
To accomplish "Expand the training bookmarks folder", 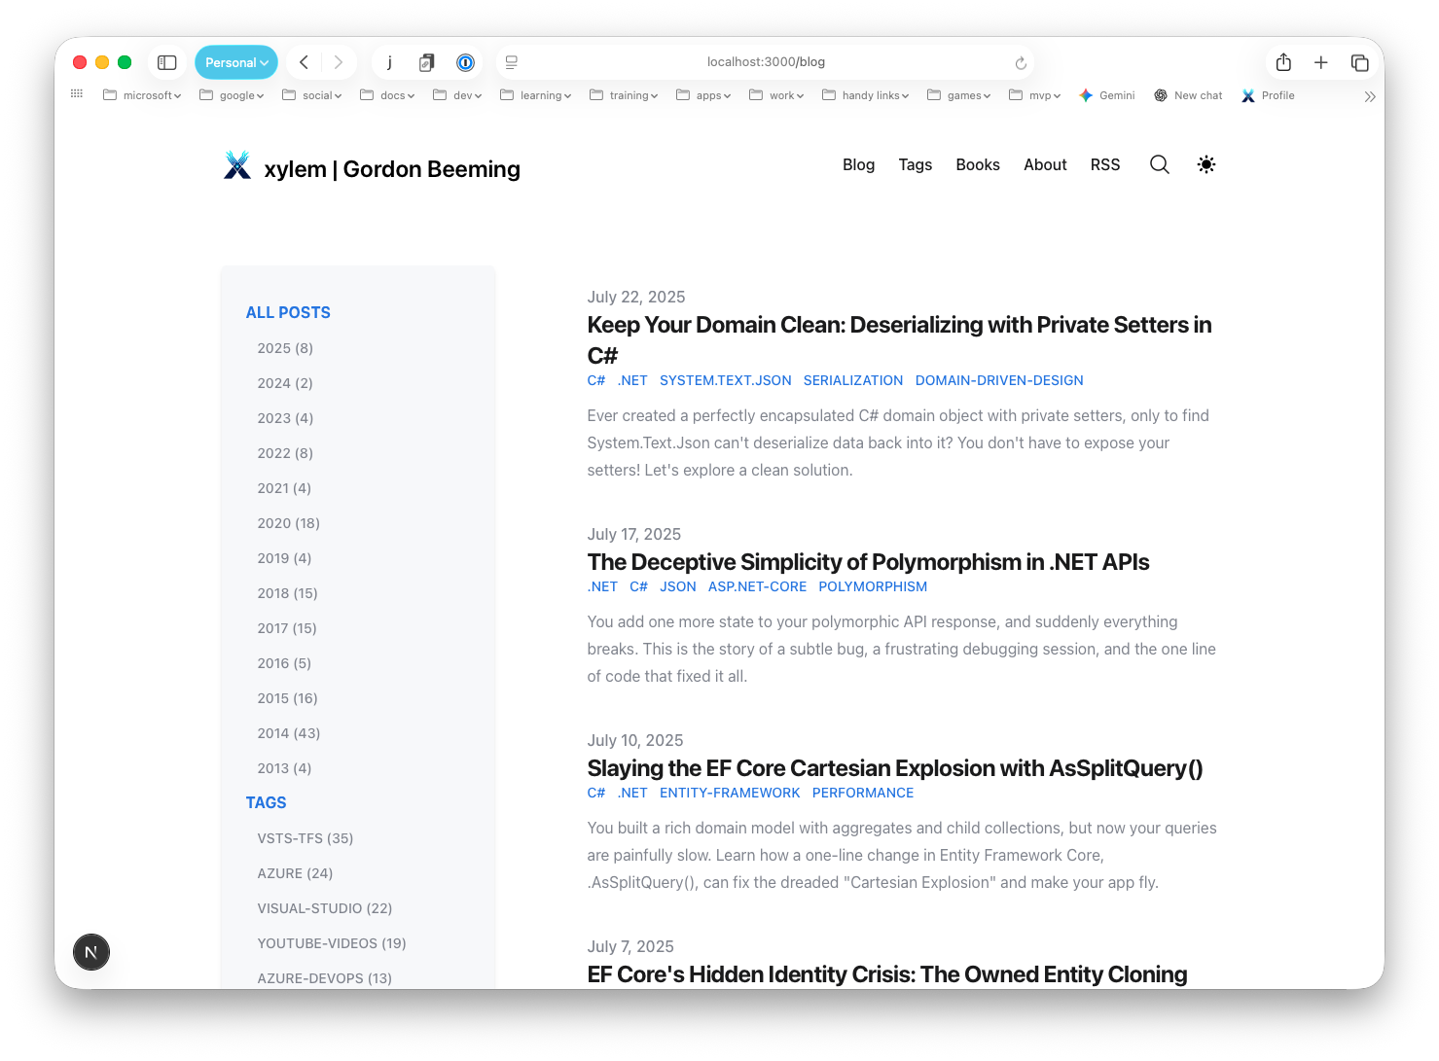I will click(x=624, y=95).
